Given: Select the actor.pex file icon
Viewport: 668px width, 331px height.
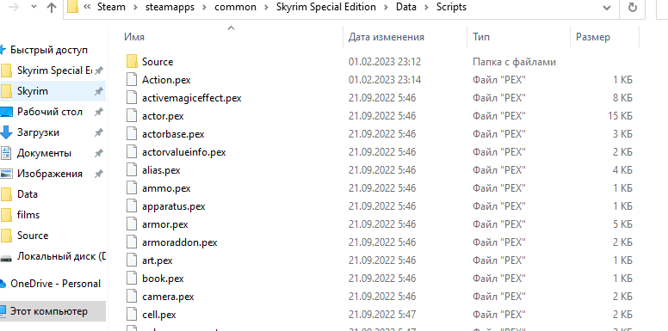Looking at the screenshot, I should click(132, 116).
